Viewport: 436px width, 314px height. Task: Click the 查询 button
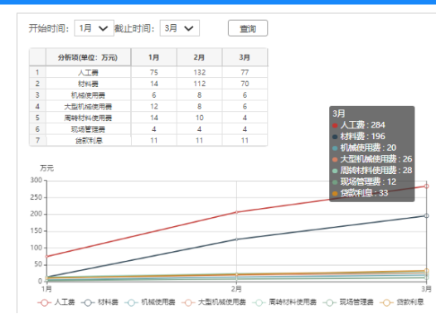tap(248, 28)
